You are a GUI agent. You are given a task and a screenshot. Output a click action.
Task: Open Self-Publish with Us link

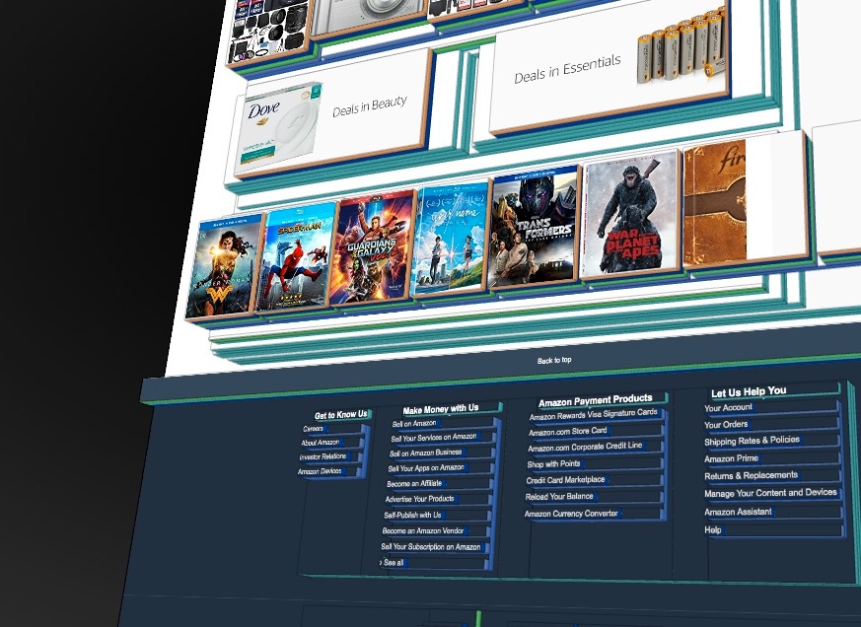point(412,515)
